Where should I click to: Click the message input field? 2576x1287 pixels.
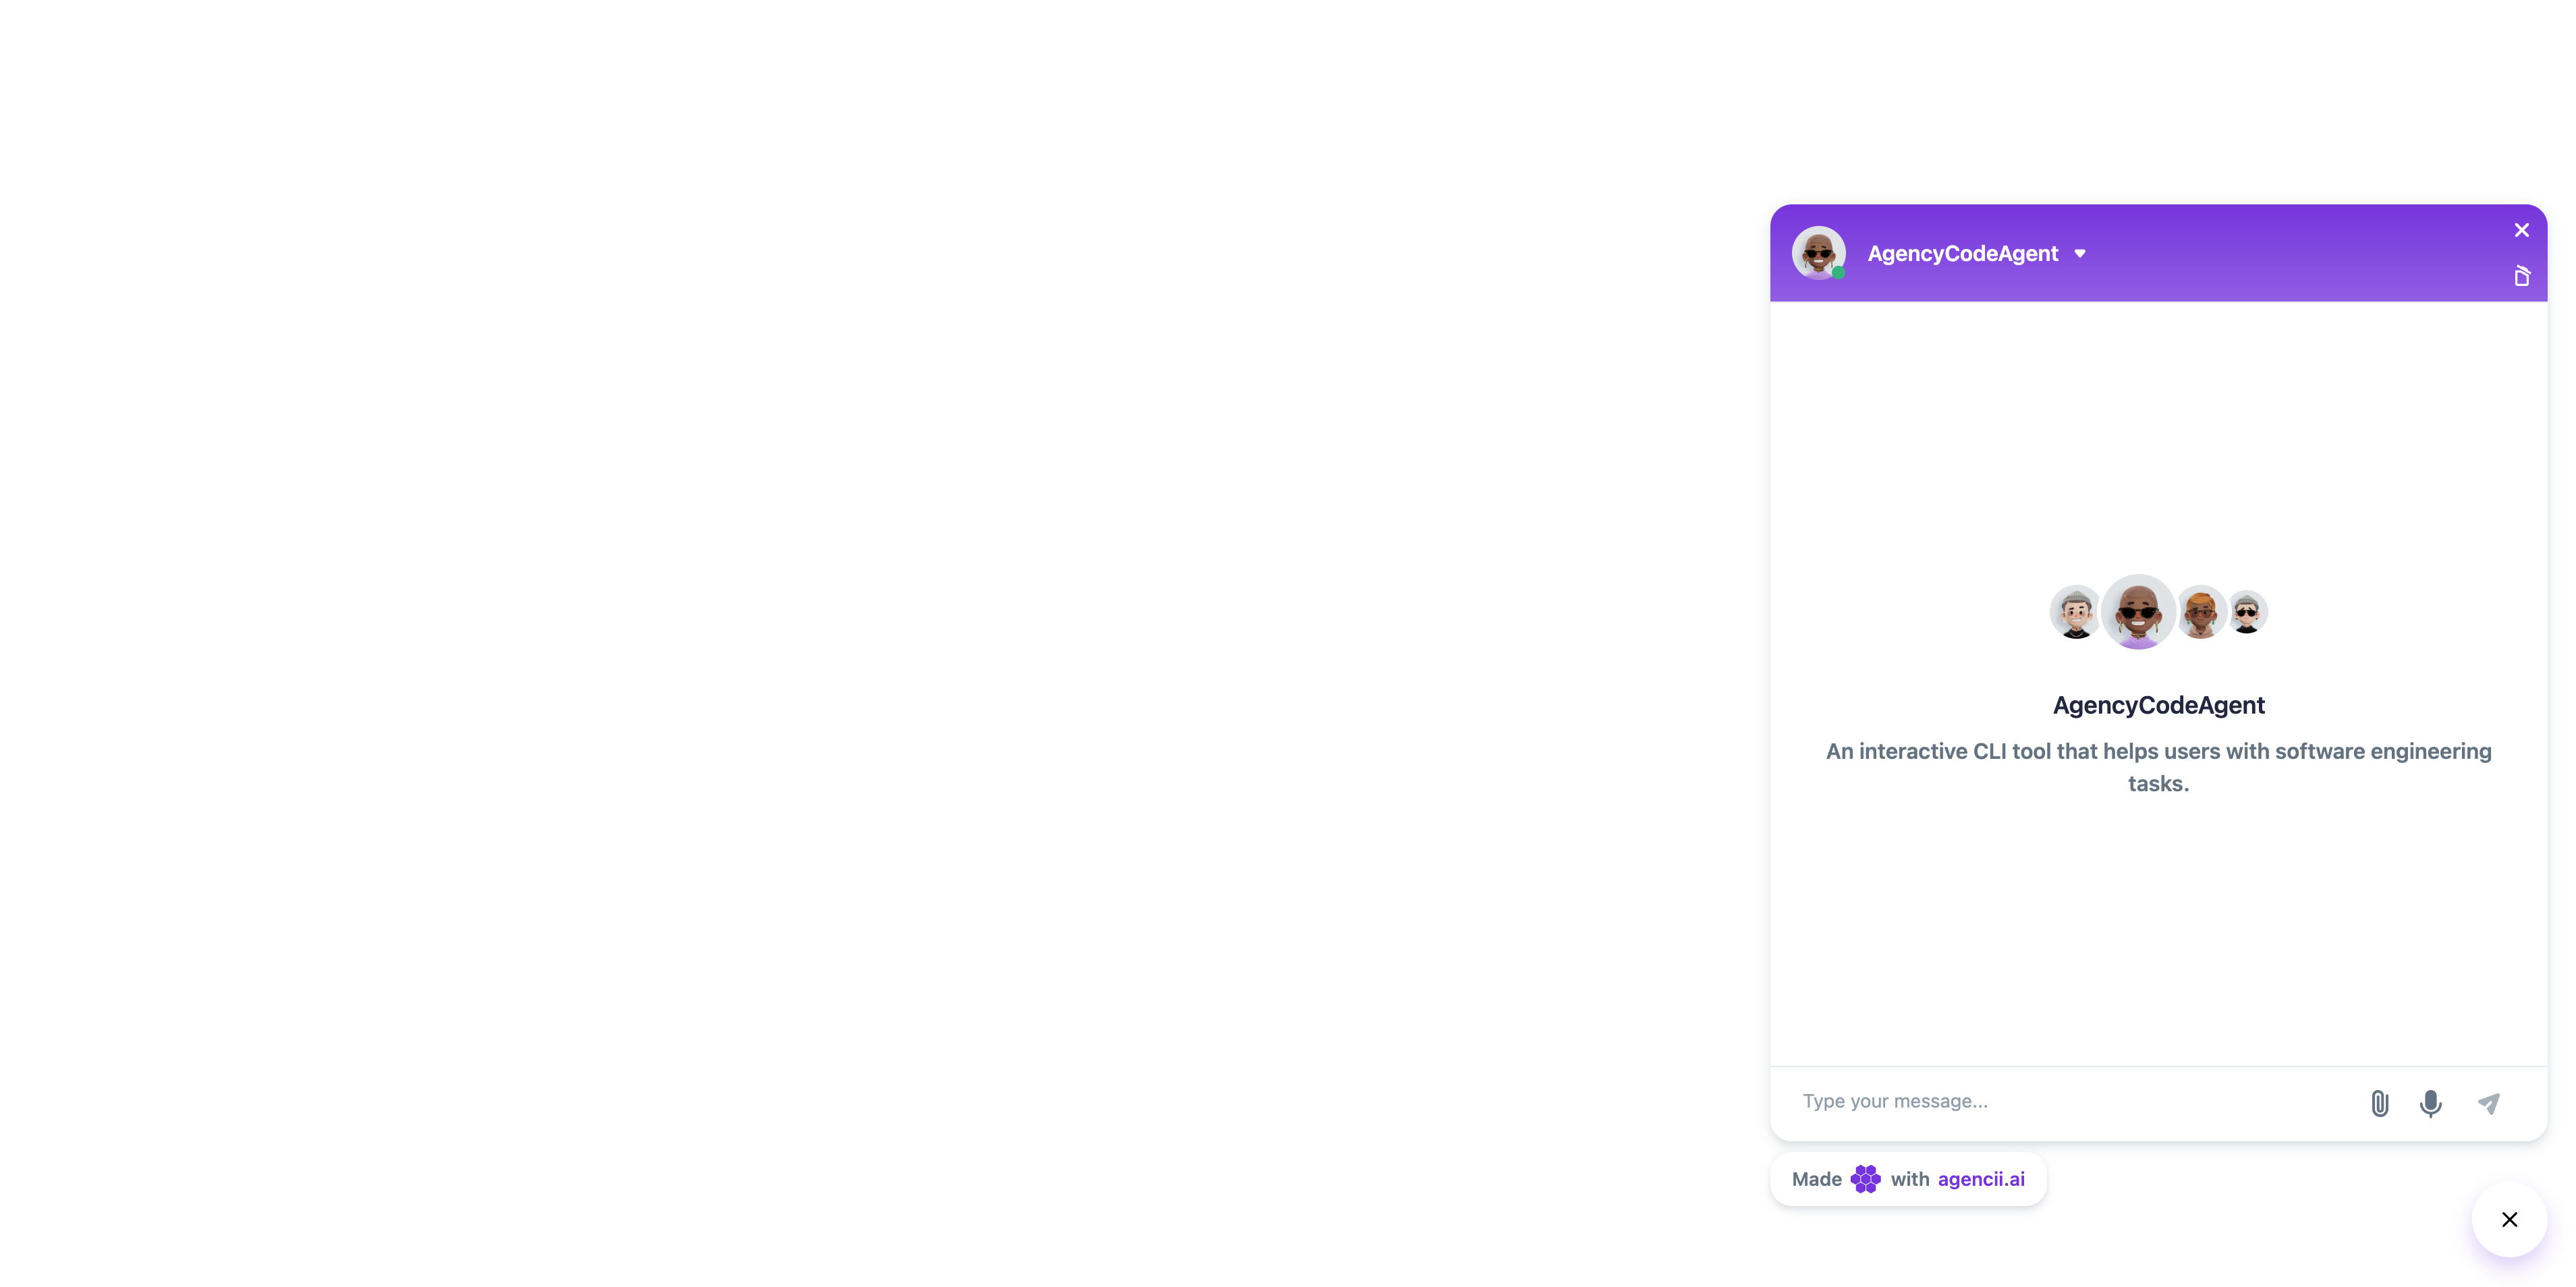click(x=2050, y=1100)
